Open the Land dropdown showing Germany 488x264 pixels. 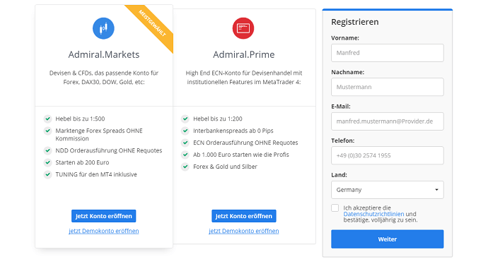point(387,190)
